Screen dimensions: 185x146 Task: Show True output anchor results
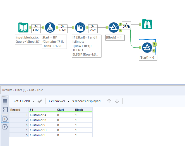[x=5, y=119]
